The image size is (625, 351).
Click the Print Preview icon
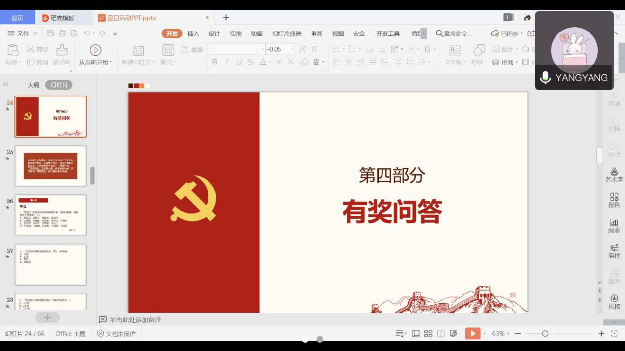pos(74,33)
